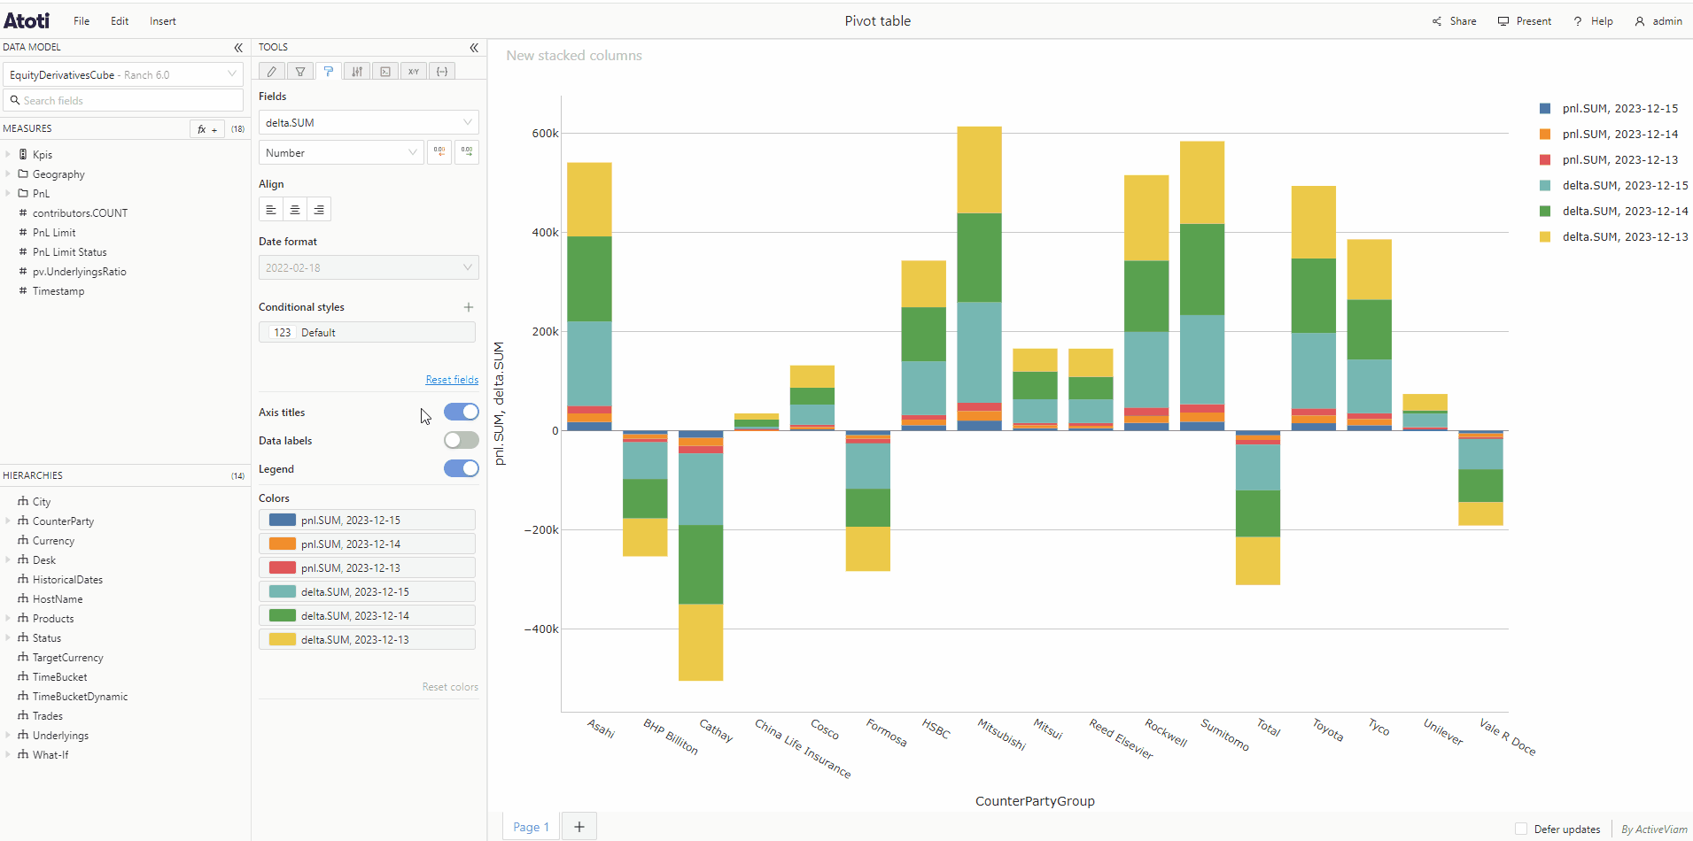The height and width of the screenshot is (841, 1693).
Task: Open the Insert menu
Action: (163, 21)
